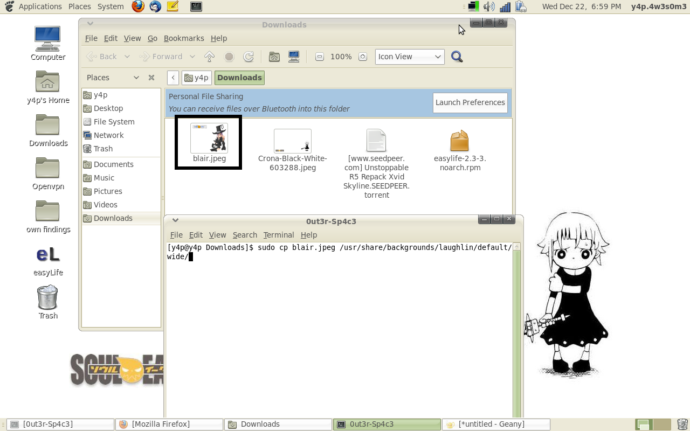The width and height of the screenshot is (690, 431).
Task: Open the trash applet in bottom panel
Action: (682, 425)
